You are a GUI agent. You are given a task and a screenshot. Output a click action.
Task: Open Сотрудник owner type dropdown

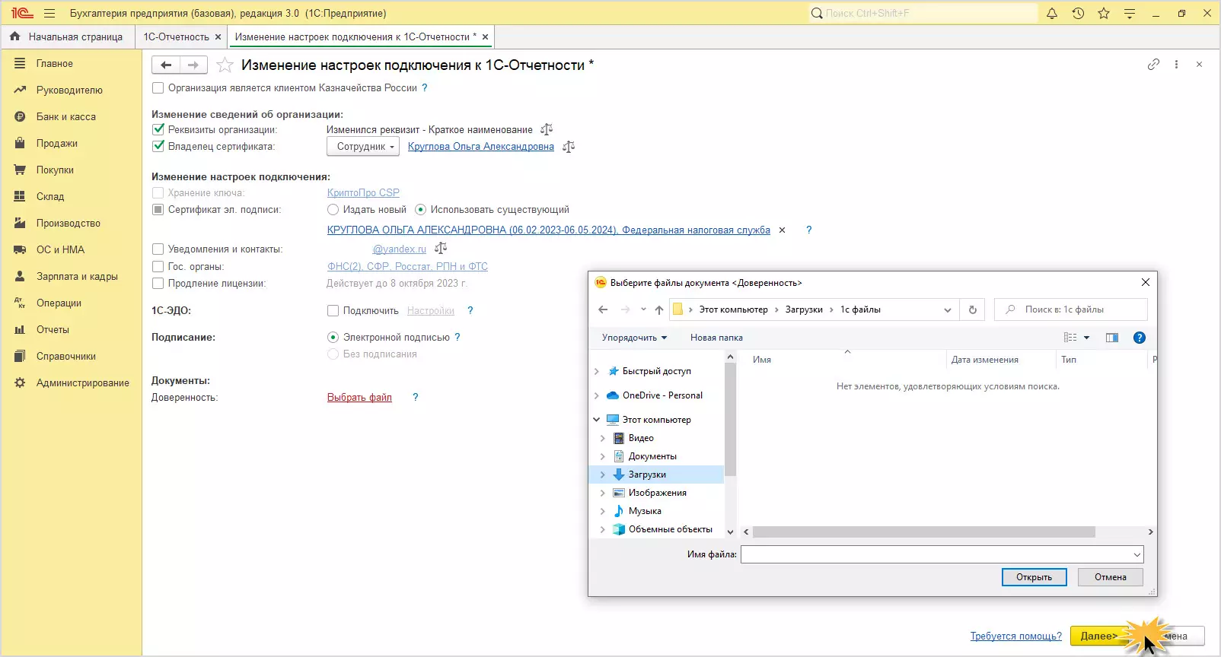363,147
